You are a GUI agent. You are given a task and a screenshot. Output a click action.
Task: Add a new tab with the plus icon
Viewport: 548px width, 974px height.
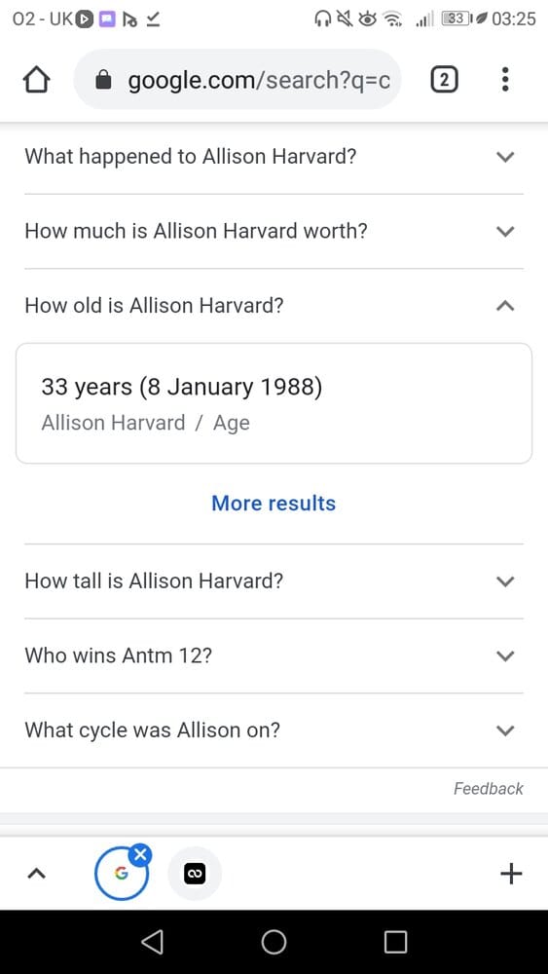point(511,874)
